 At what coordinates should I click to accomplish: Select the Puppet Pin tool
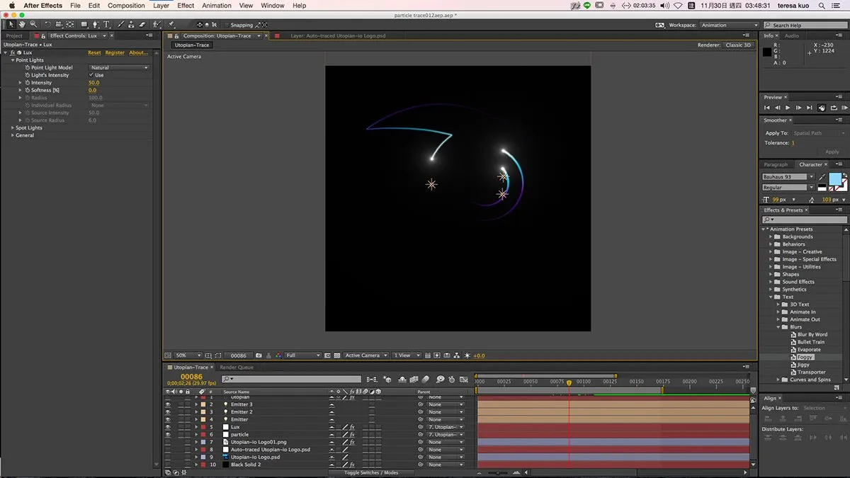tap(171, 25)
